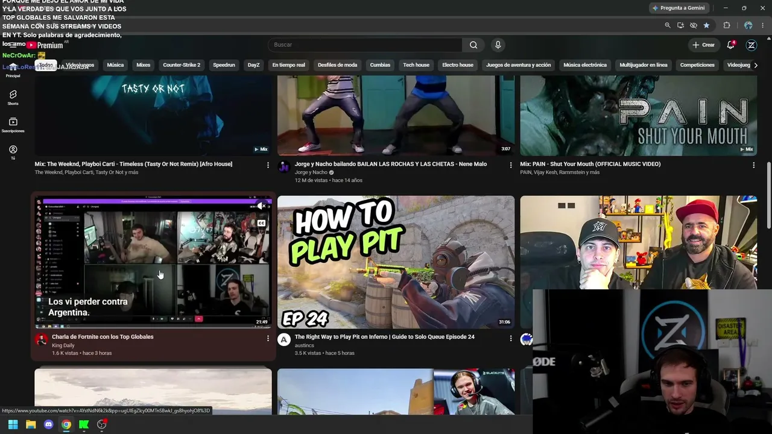Open the King Daily channel name
The image size is (772, 434).
click(63, 345)
